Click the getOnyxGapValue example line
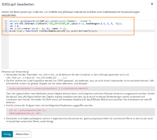Screen dimensions: 157x140 coord(28,110)
